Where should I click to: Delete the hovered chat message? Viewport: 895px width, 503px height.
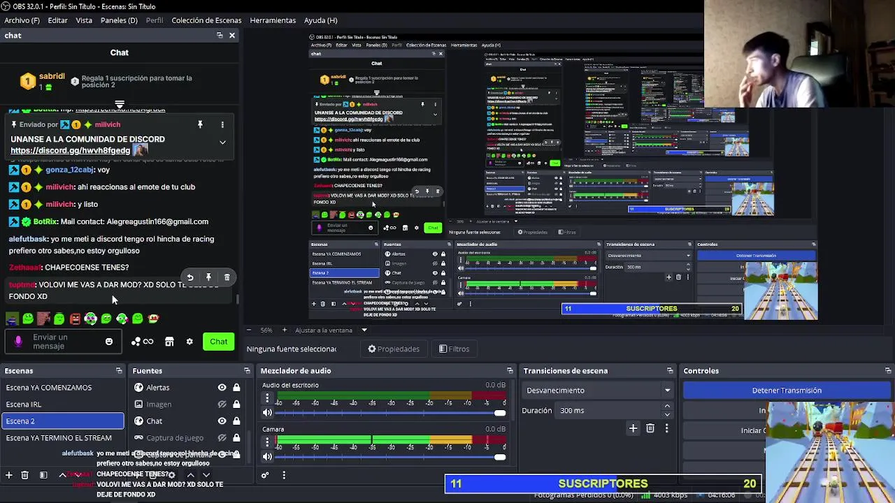point(227,277)
